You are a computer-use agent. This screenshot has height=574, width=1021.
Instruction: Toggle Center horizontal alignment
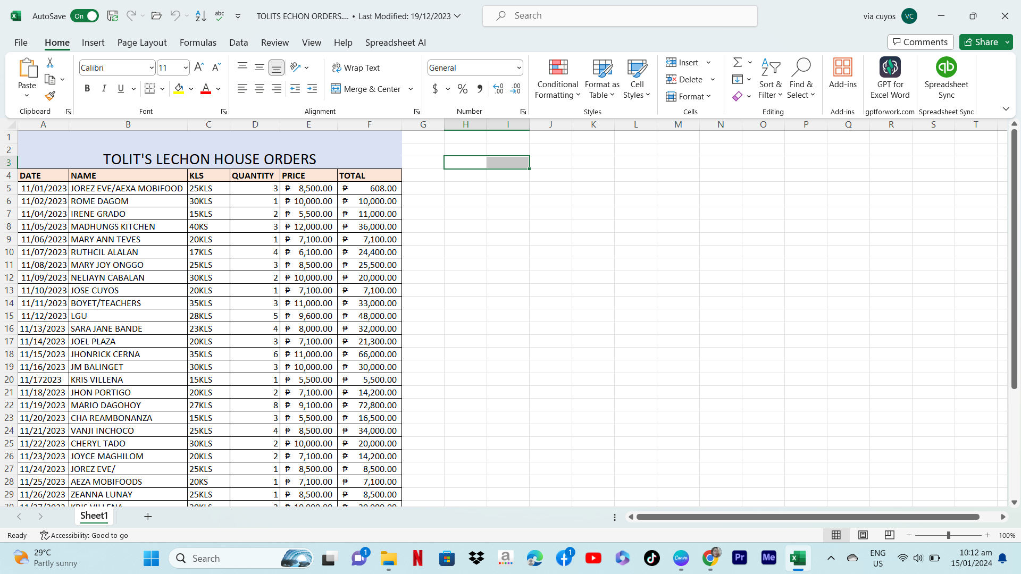pos(260,89)
